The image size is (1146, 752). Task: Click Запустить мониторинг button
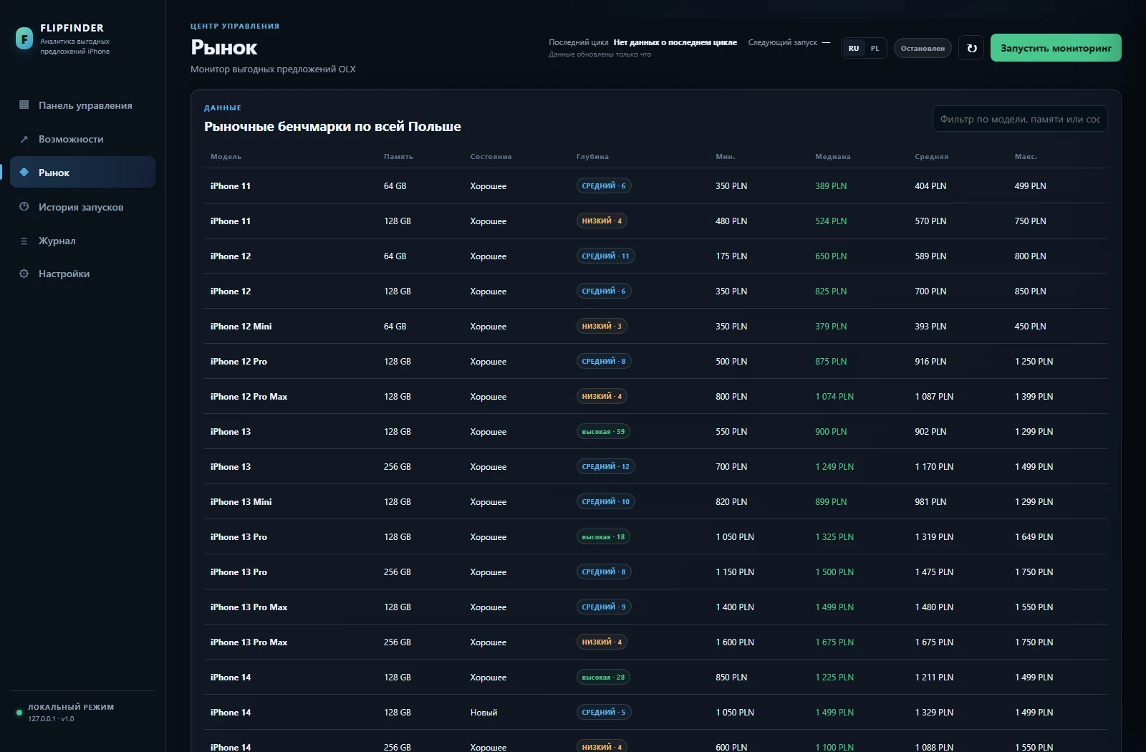tap(1056, 48)
